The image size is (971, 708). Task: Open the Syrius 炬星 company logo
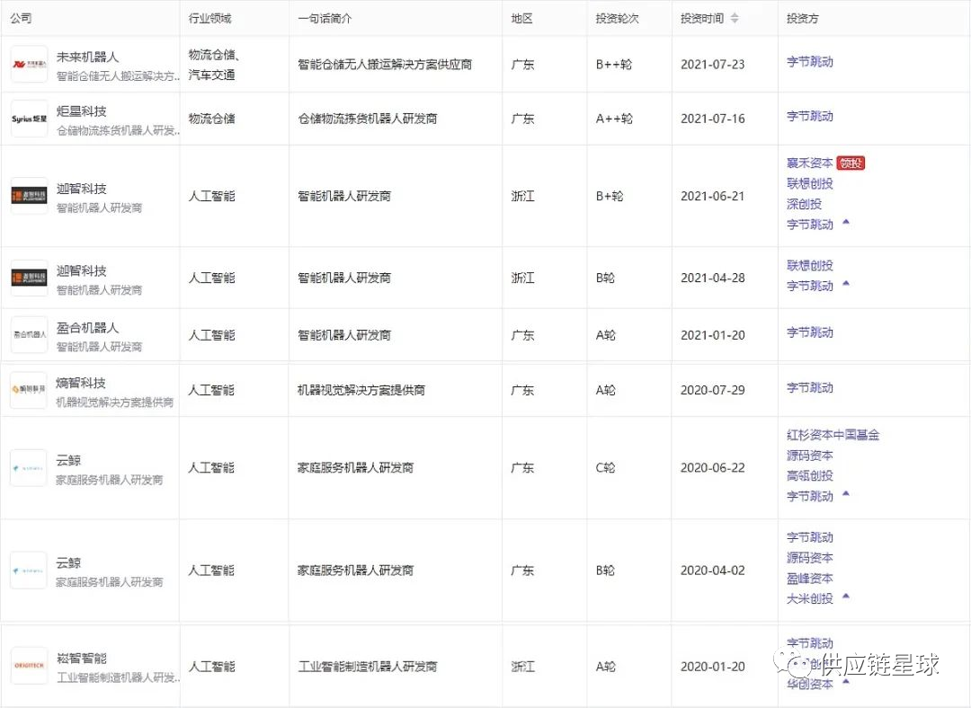point(29,119)
